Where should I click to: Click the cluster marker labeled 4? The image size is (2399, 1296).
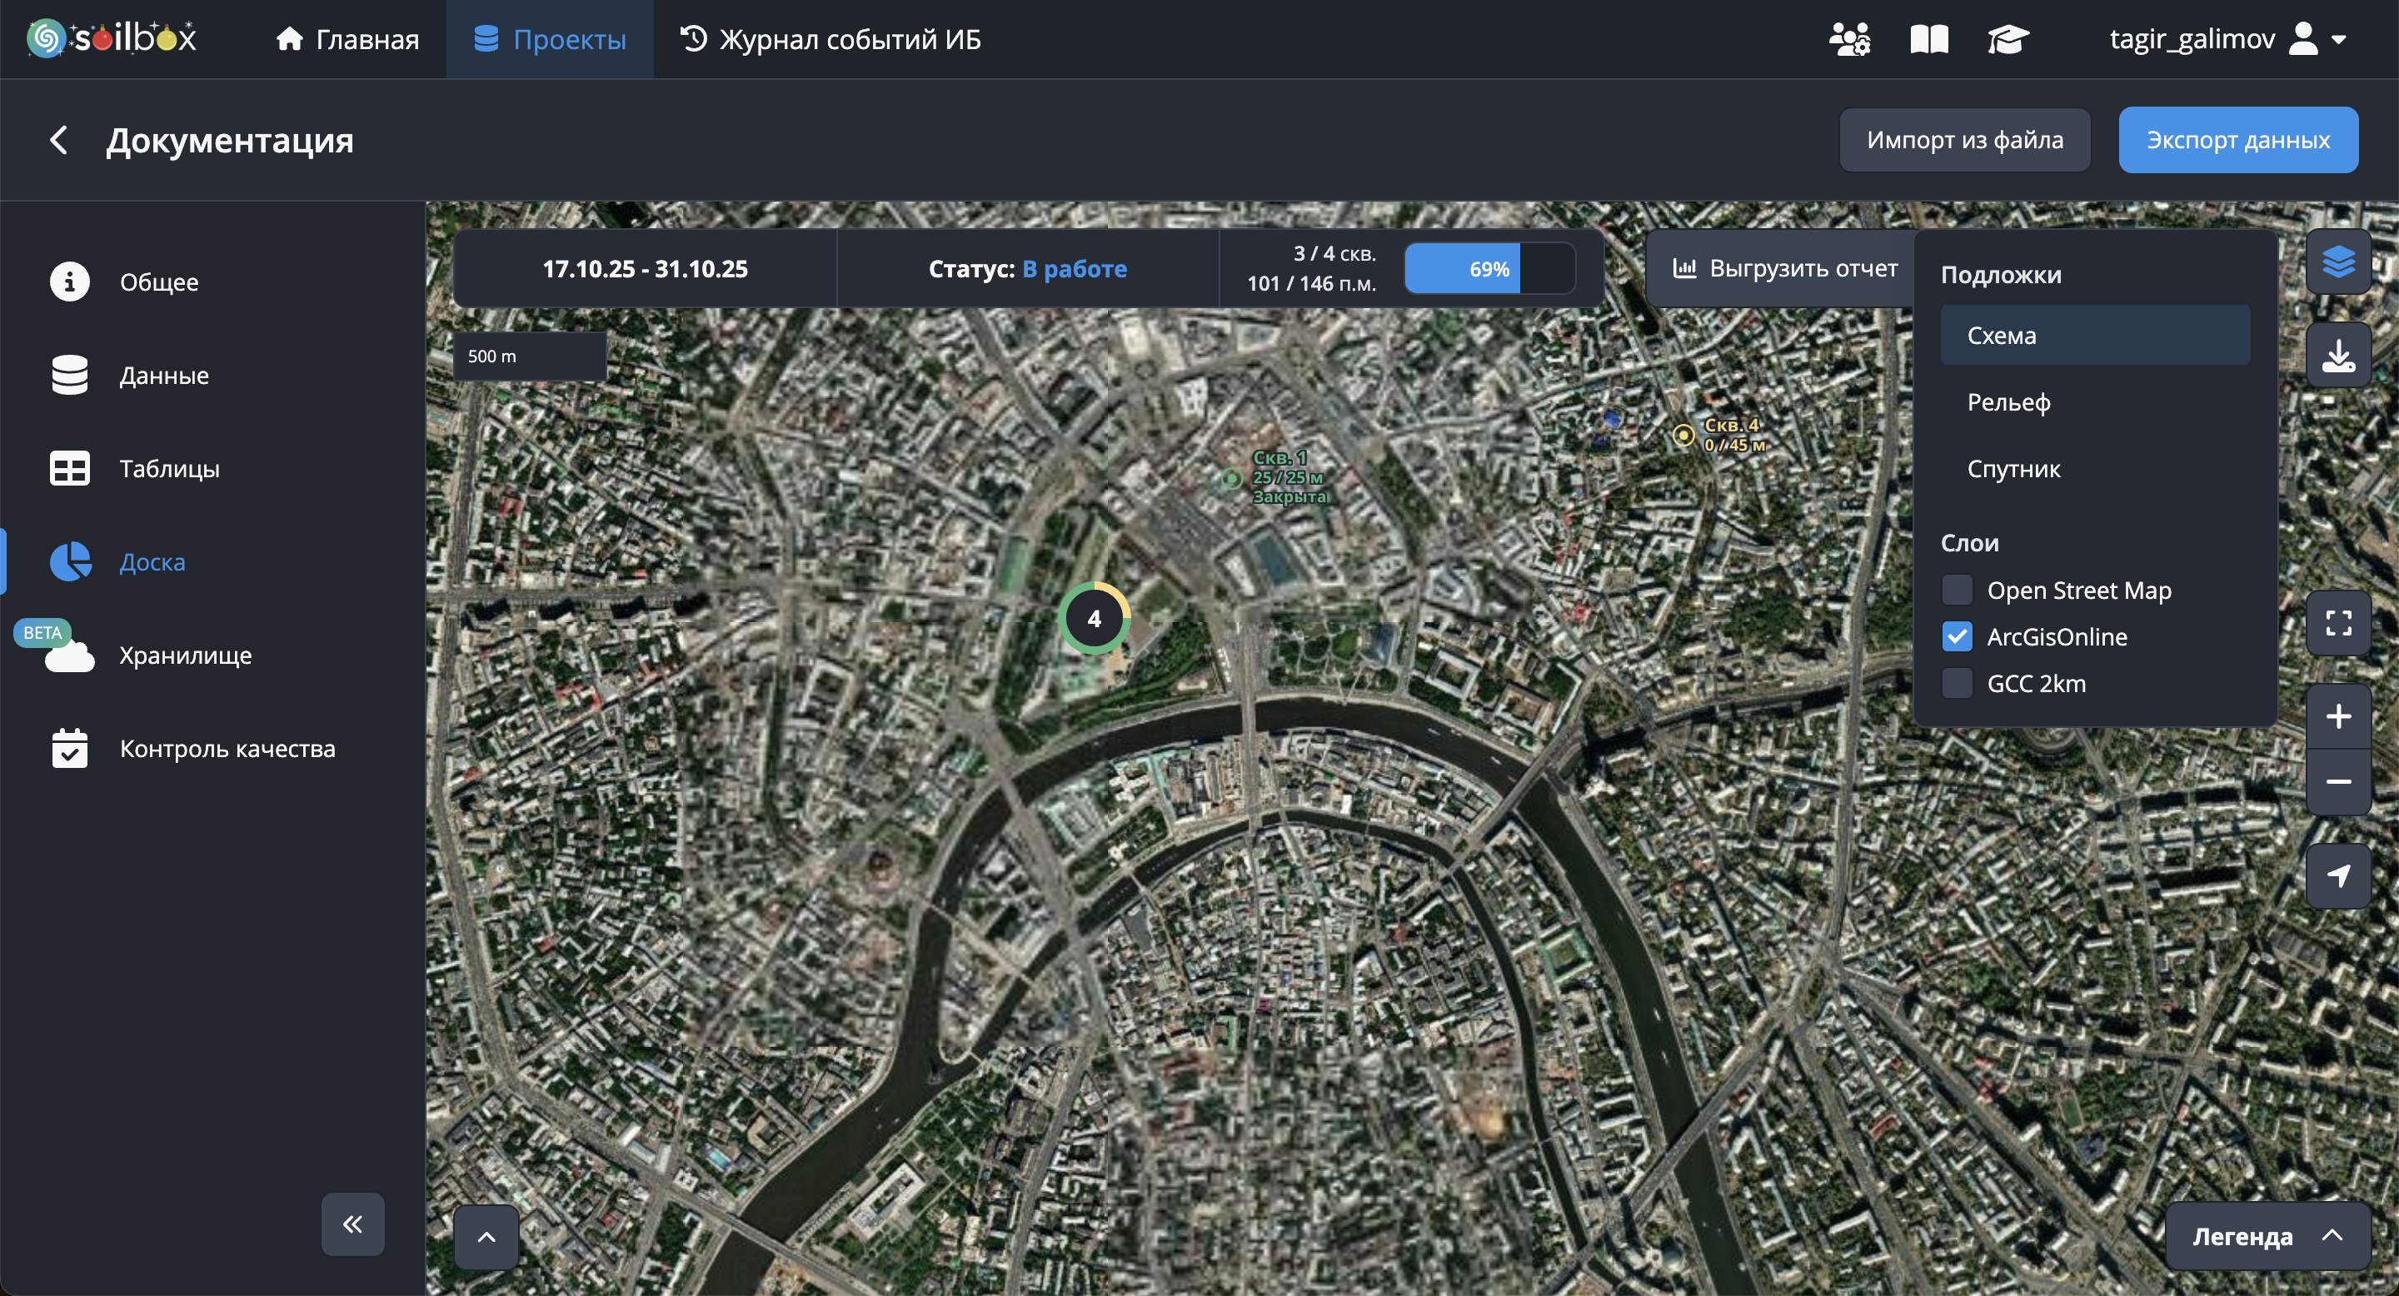tap(1094, 618)
